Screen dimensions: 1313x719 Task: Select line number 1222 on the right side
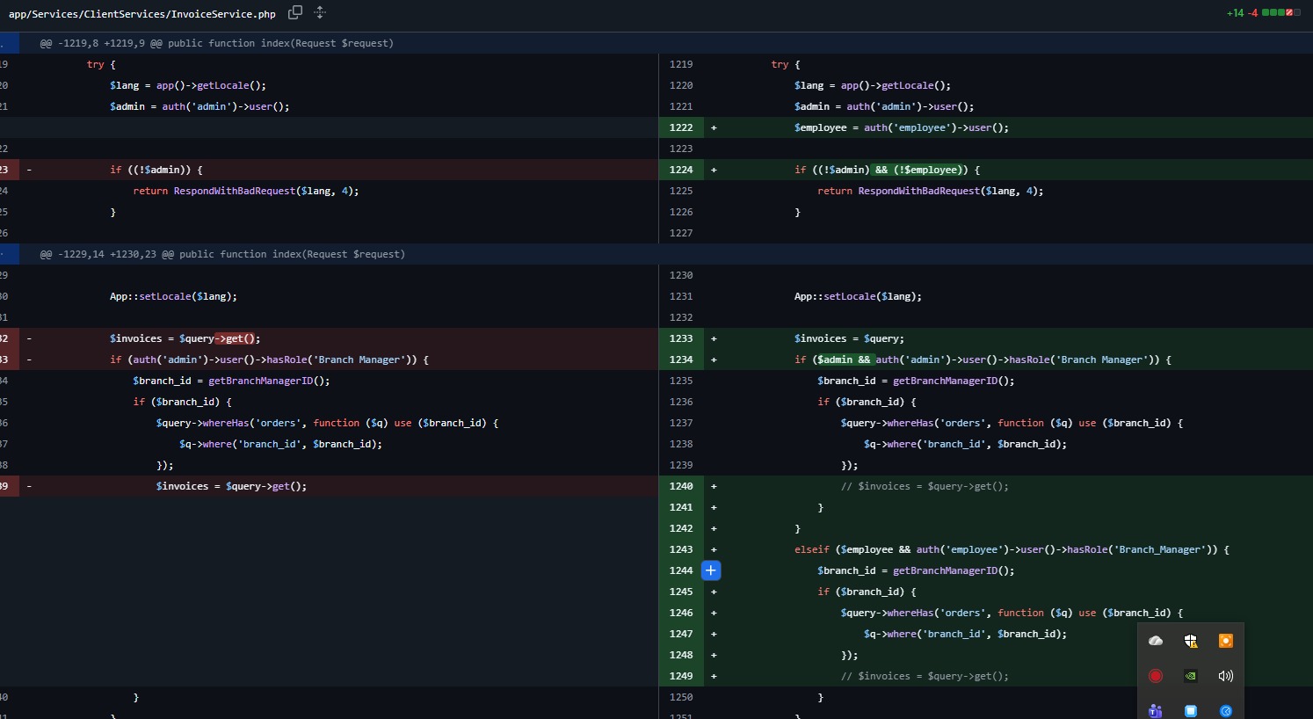(681, 127)
